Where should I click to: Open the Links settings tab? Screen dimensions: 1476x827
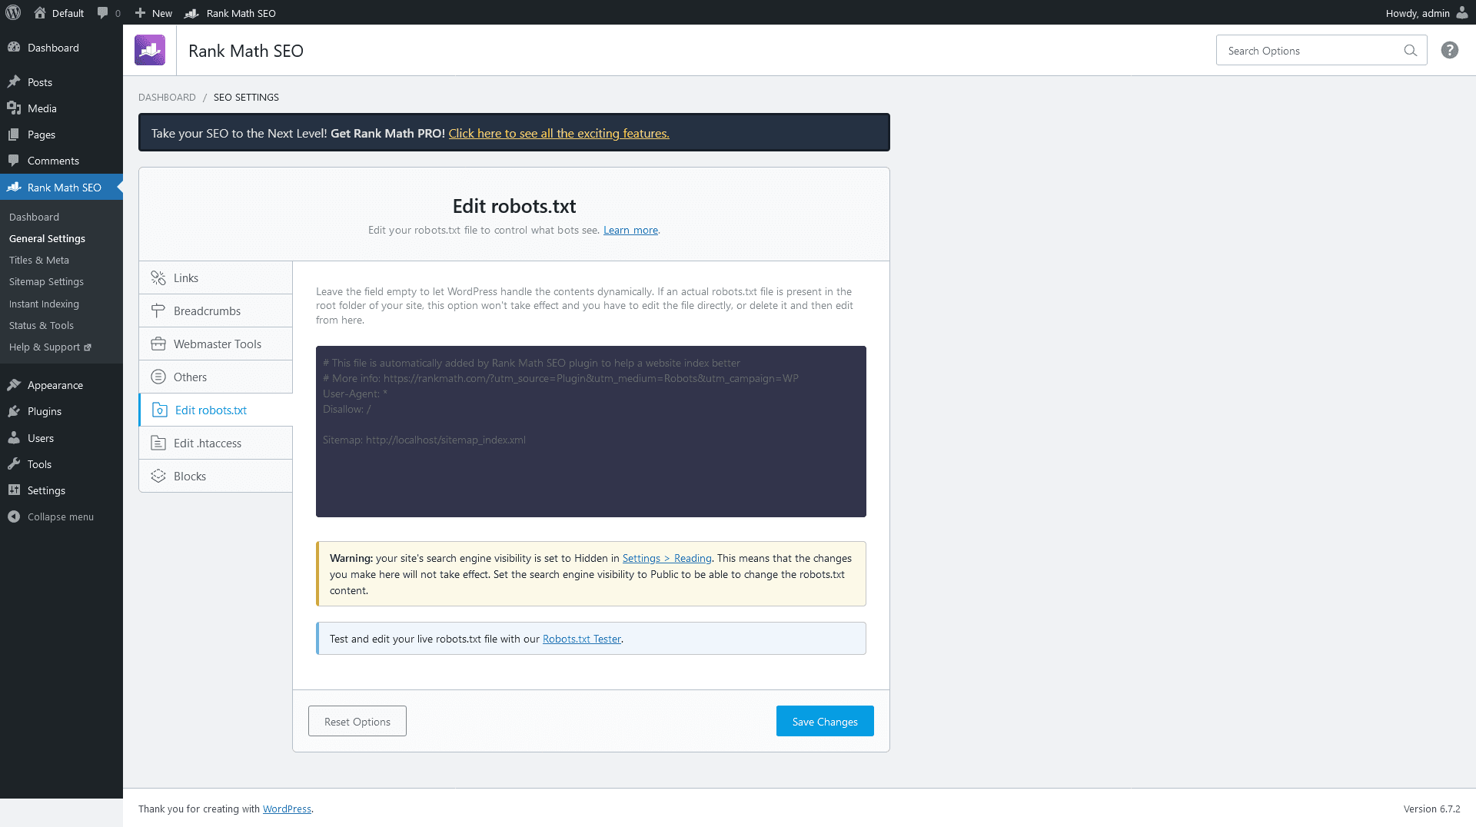click(x=216, y=277)
